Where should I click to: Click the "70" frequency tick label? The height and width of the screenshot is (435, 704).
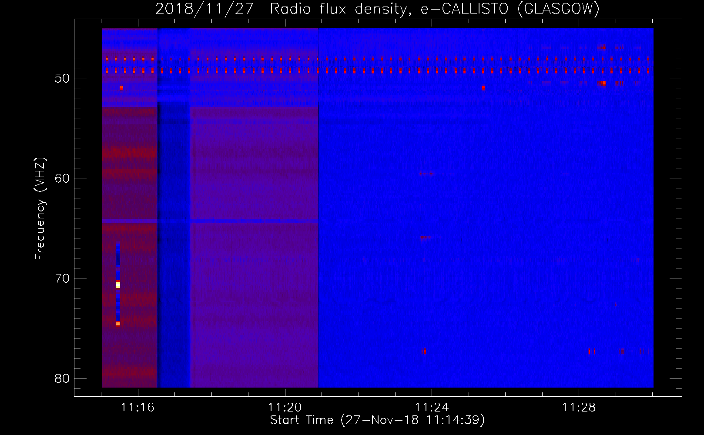[62, 278]
